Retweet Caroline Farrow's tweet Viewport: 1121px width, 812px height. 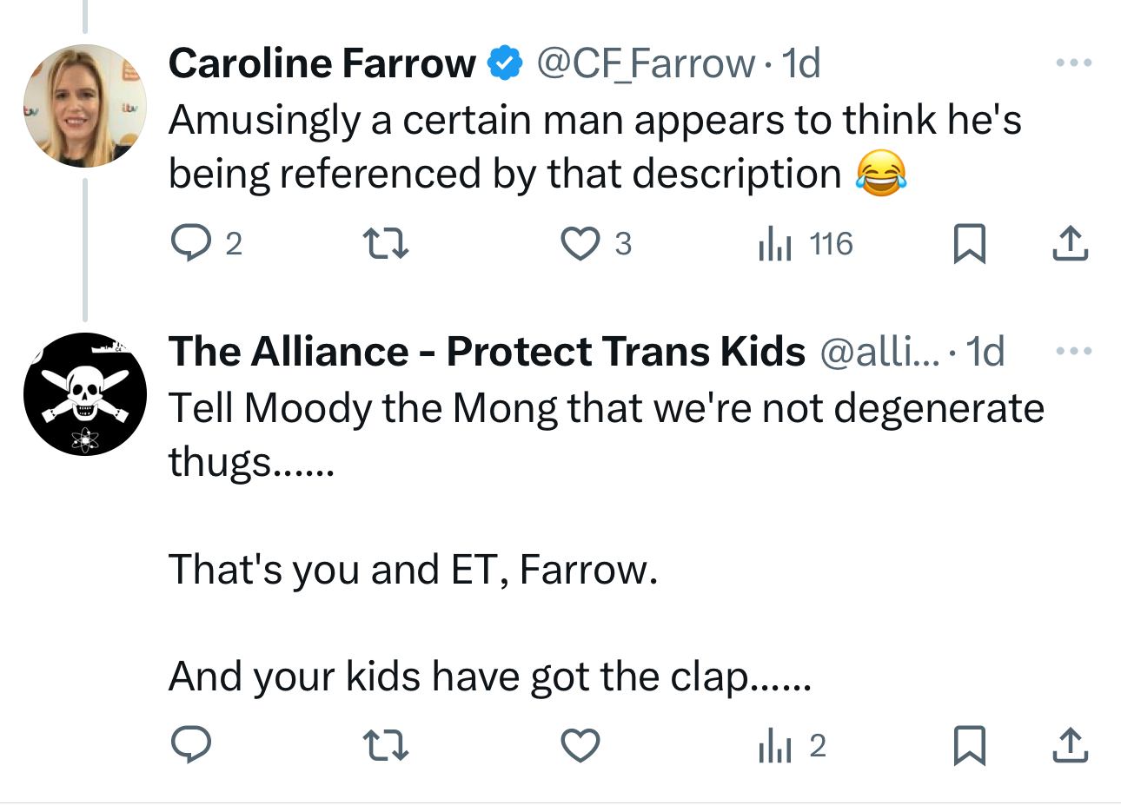point(385,243)
